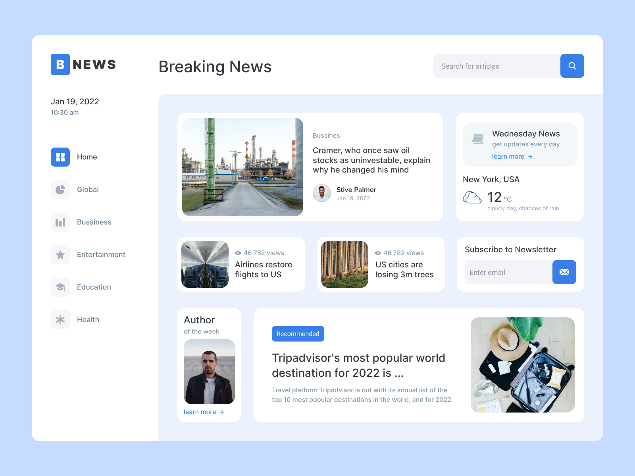Click the calendar icon in Wednesday News card
This screenshot has height=476, width=635.
point(477,138)
